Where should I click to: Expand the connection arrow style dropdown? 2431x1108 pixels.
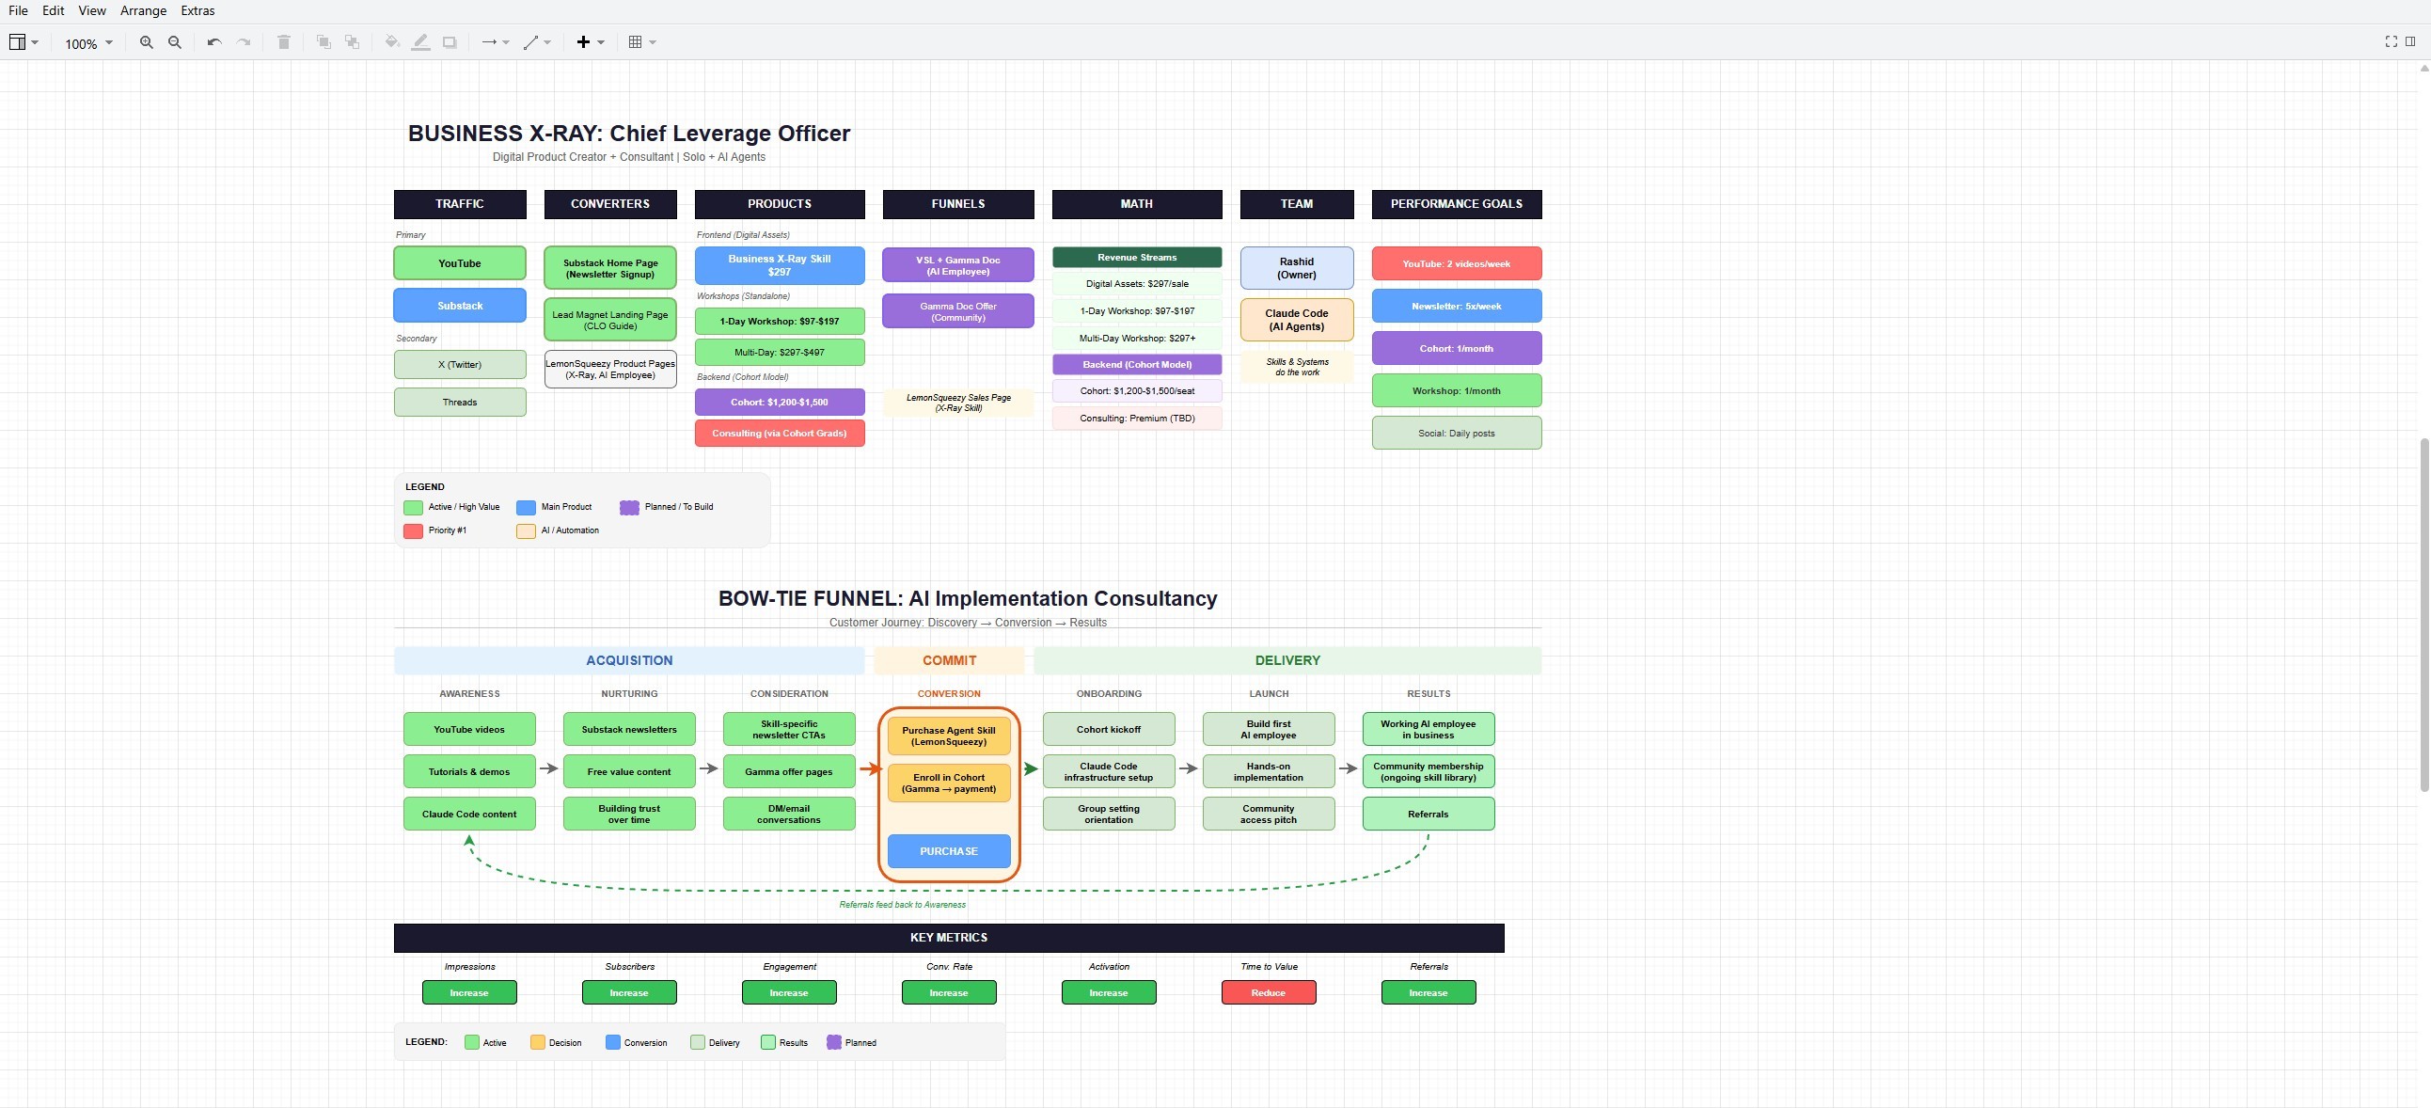(x=496, y=42)
